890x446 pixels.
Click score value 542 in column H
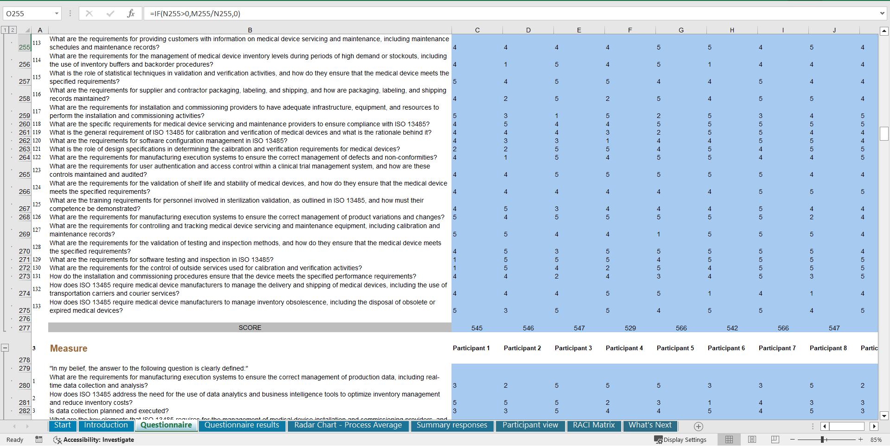pyautogui.click(x=732, y=328)
